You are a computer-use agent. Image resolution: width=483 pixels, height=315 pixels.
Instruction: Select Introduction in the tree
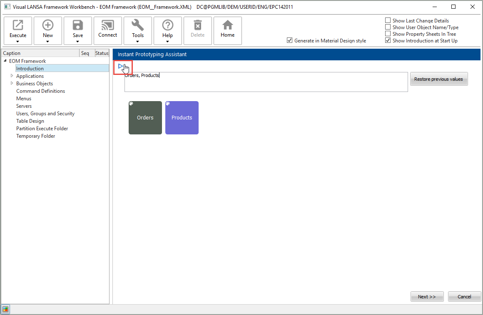(x=30, y=68)
